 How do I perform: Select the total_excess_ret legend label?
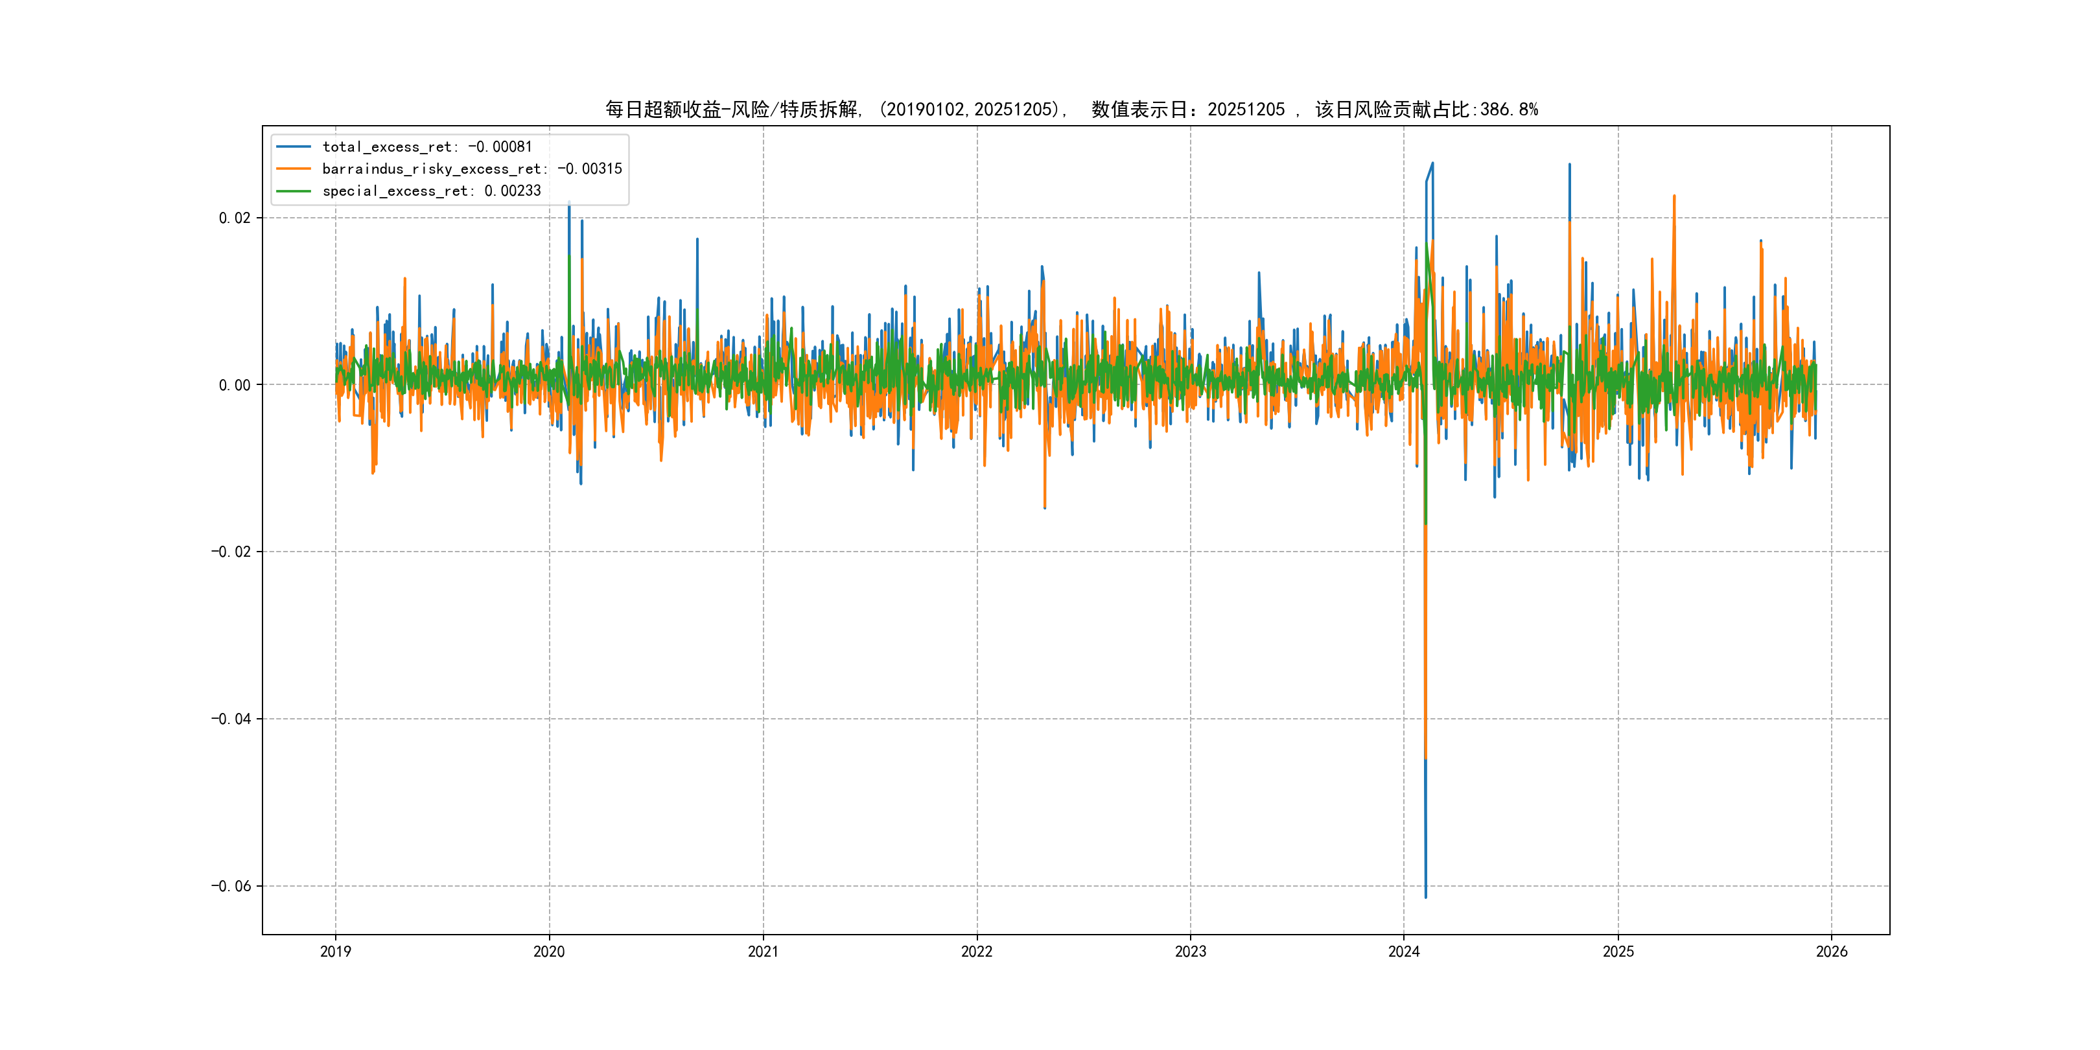coord(427,146)
